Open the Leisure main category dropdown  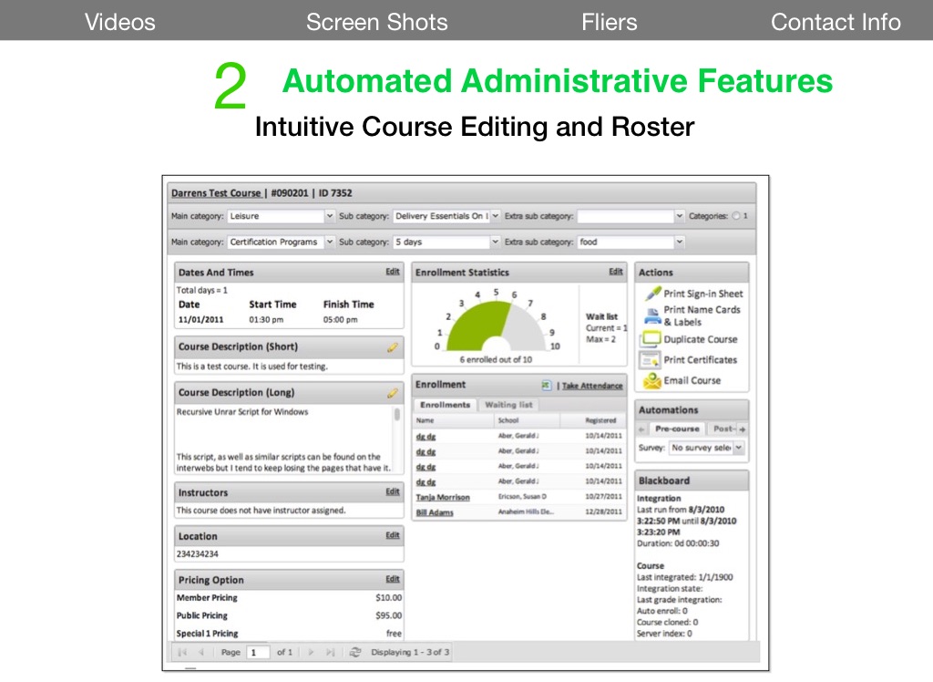point(330,216)
